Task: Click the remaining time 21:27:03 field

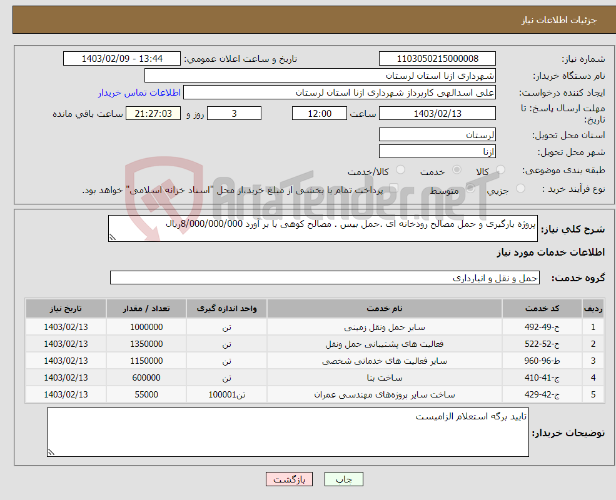Action: [153, 113]
